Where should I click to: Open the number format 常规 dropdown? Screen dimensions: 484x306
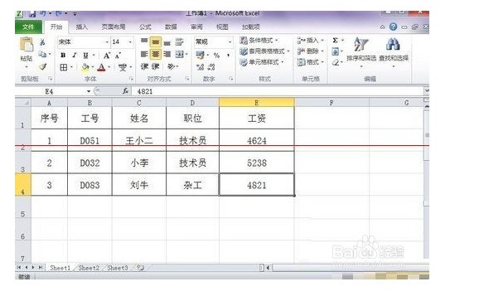230,42
